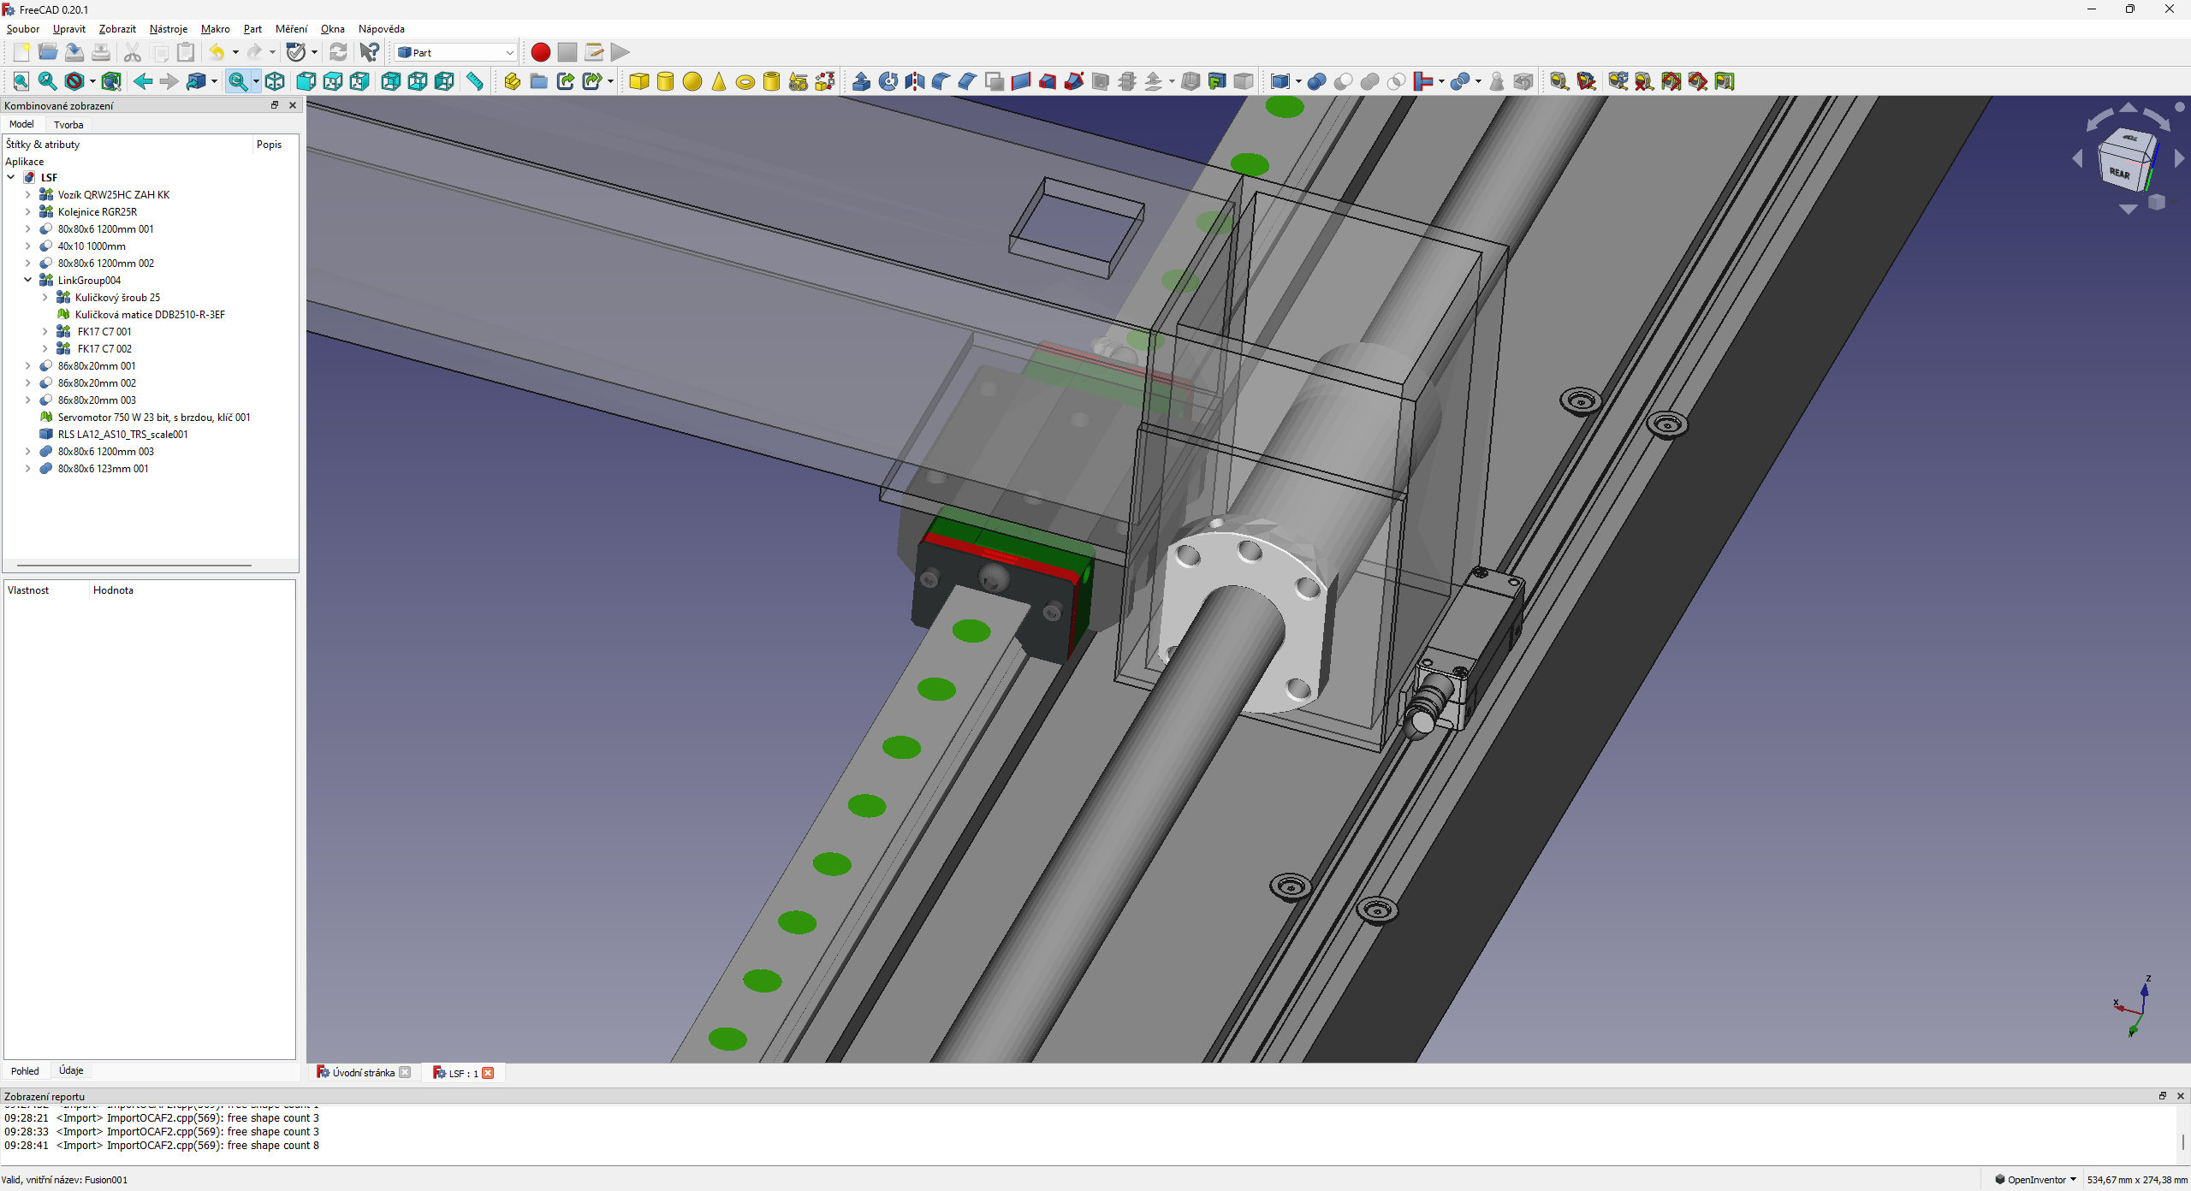Create a cylinder primitive solid
This screenshot has width=2191, height=1191.
point(665,81)
